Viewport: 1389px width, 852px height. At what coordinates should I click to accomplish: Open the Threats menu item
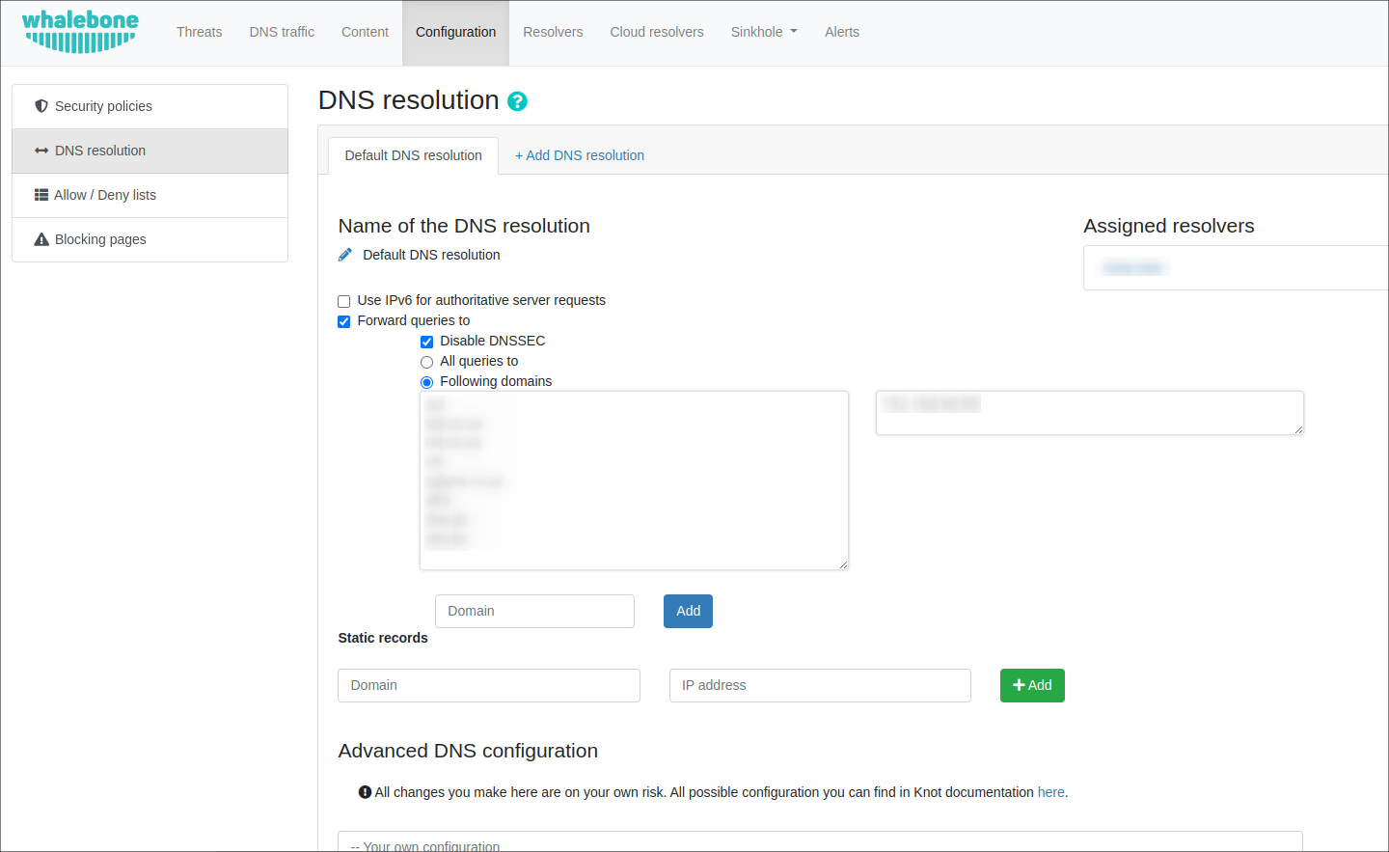(199, 32)
